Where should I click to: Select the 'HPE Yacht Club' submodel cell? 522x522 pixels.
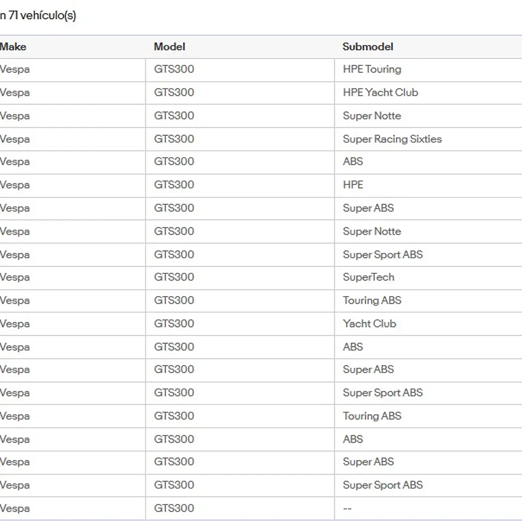(x=381, y=92)
